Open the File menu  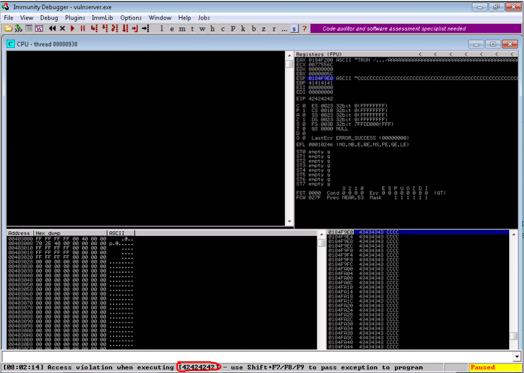click(x=9, y=18)
